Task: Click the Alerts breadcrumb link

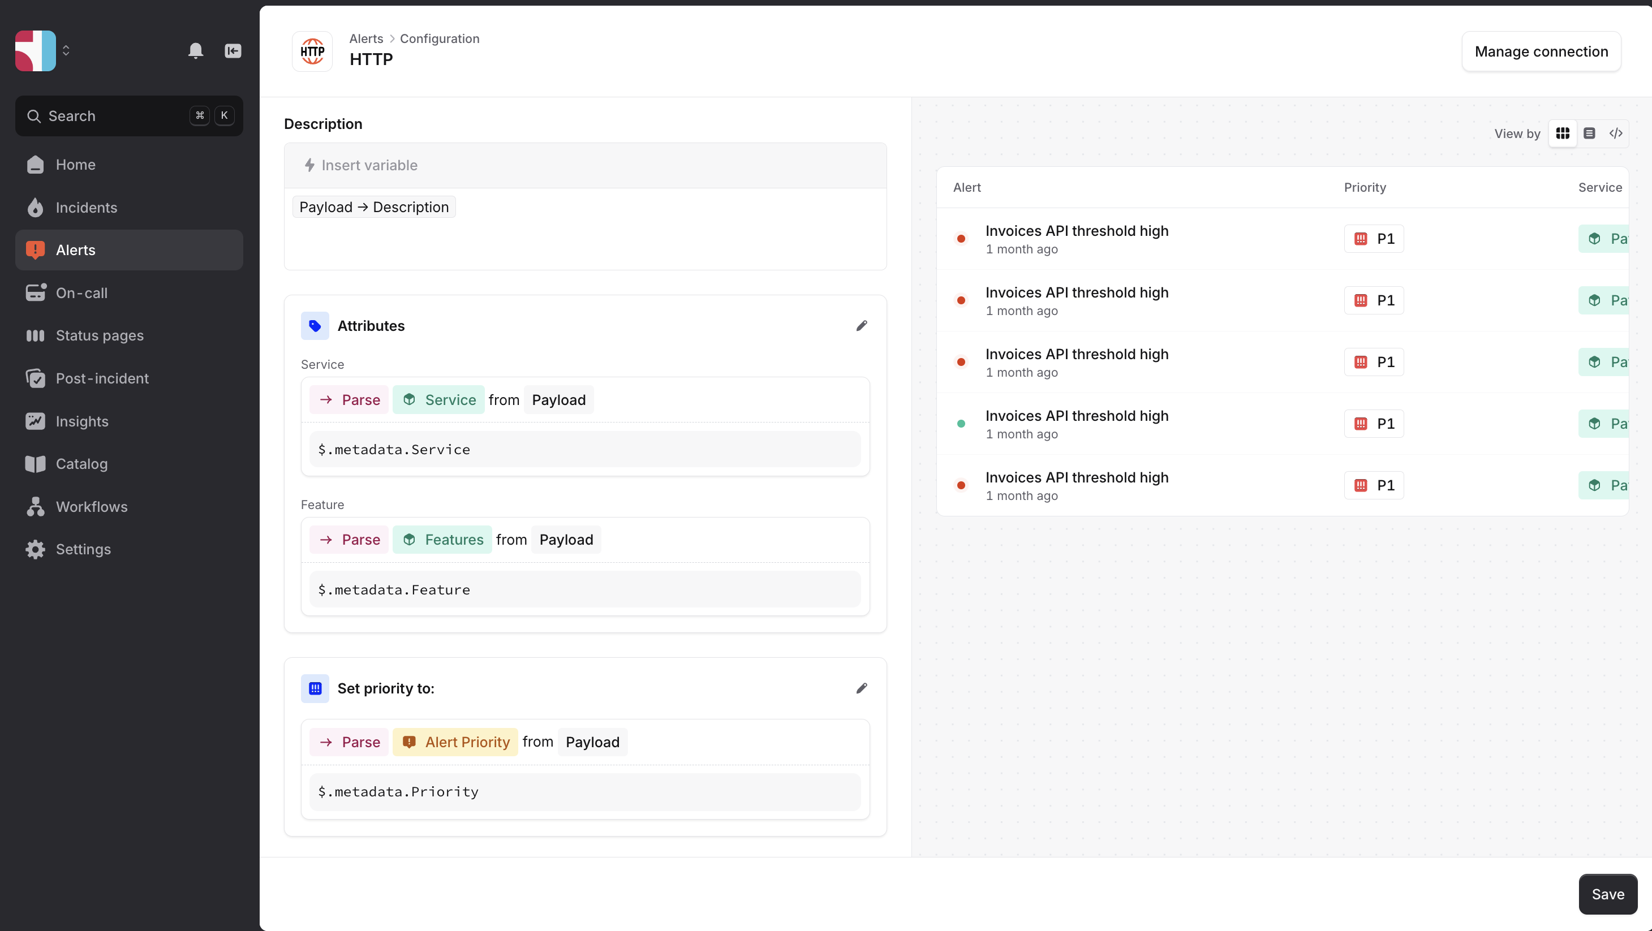Action: pyautogui.click(x=365, y=38)
